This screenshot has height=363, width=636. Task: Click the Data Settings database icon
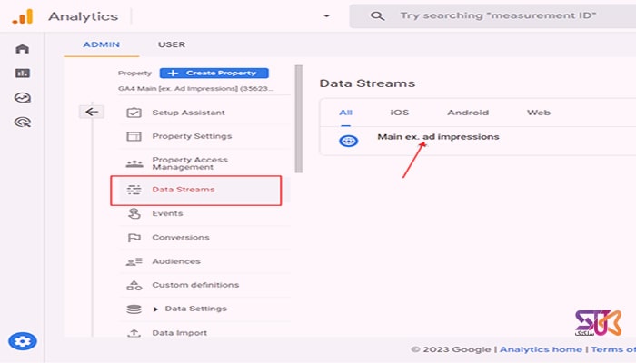pyautogui.click(x=134, y=309)
